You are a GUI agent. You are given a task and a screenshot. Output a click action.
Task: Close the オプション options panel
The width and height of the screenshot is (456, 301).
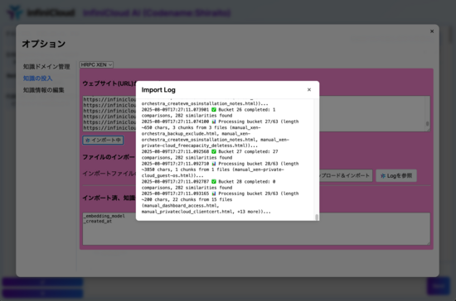(432, 31)
